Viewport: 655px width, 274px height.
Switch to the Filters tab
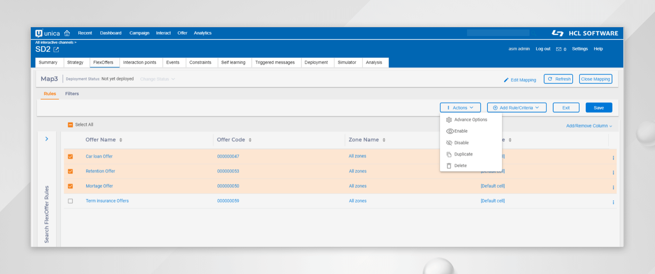pyautogui.click(x=72, y=94)
